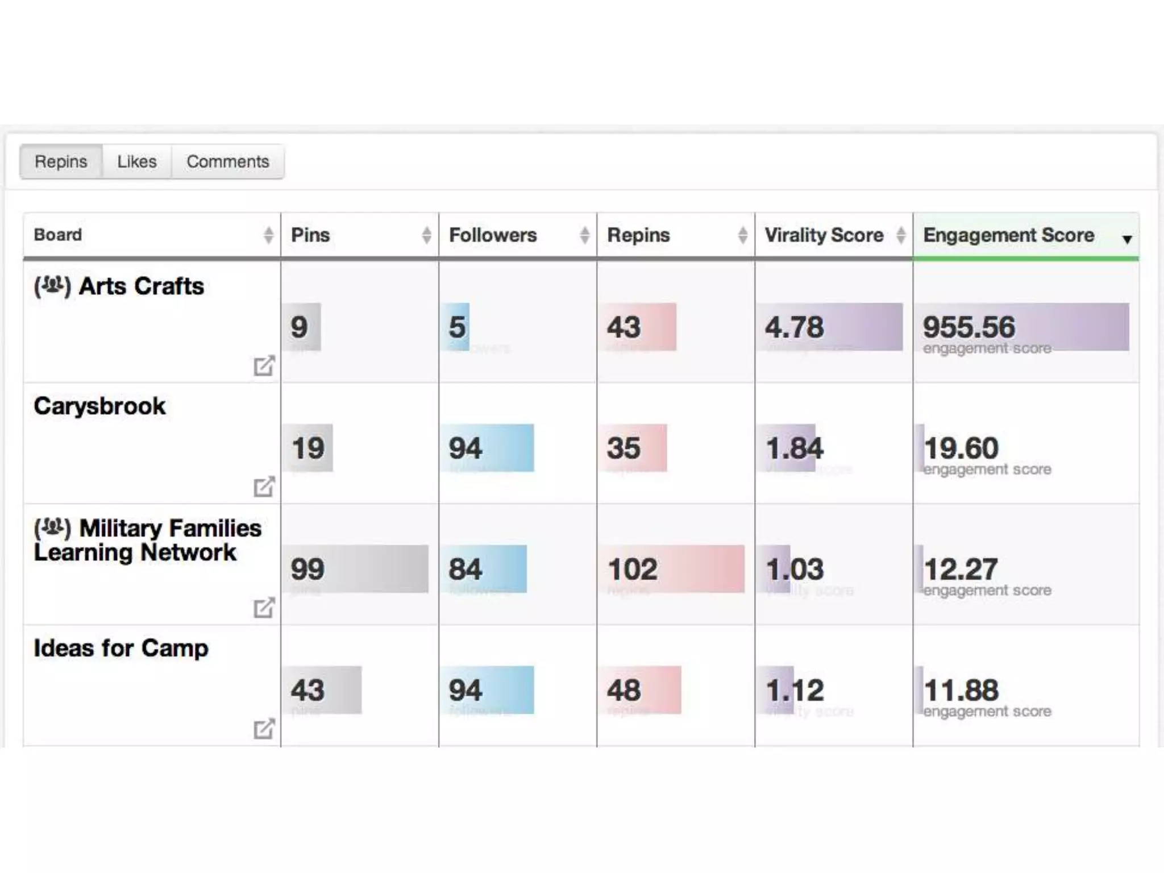
Task: Open the Arts Crafts board external link icon
Action: 264,365
